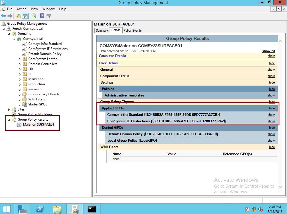Click the Forward arrow toolbar icon
287x214 pixels.
click(10, 16)
